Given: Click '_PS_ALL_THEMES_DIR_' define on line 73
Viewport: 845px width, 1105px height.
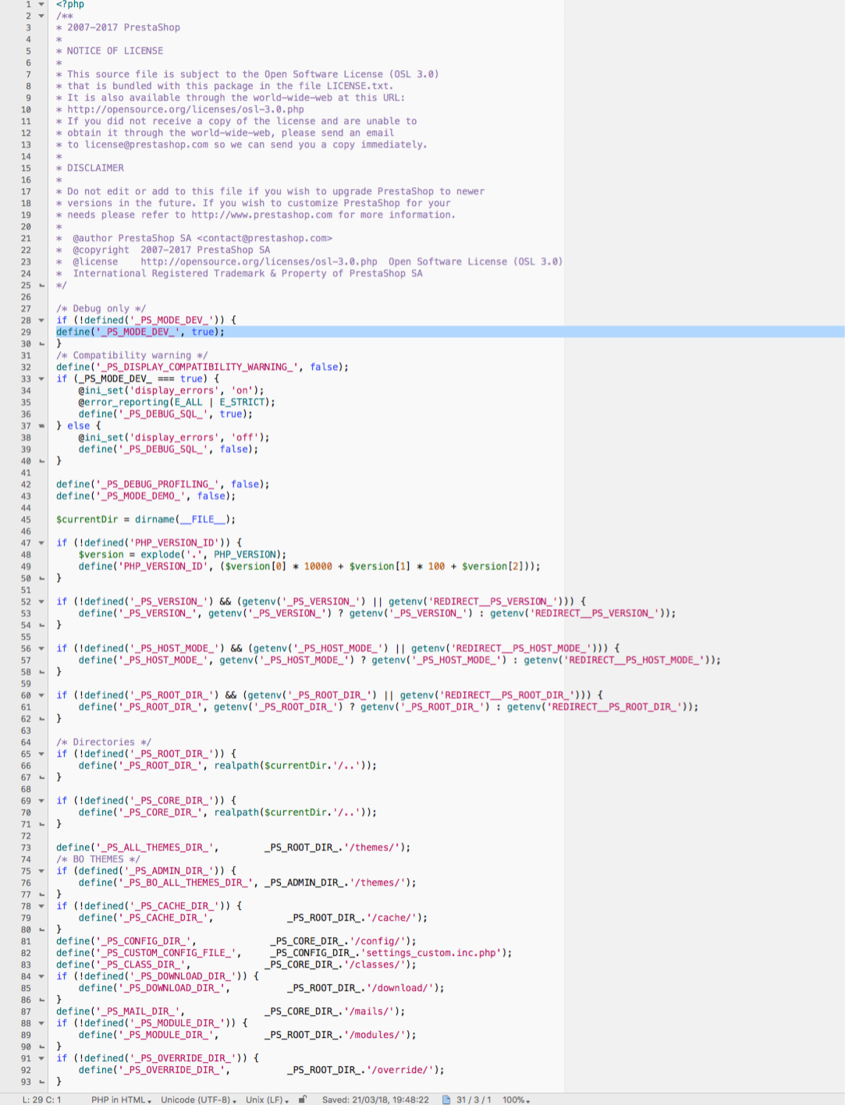Looking at the screenshot, I should (x=233, y=847).
